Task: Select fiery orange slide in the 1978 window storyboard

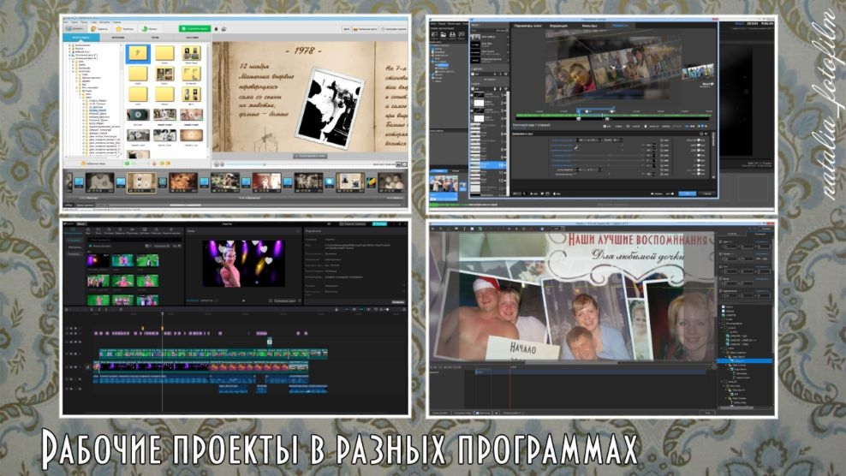Action: coord(183,182)
